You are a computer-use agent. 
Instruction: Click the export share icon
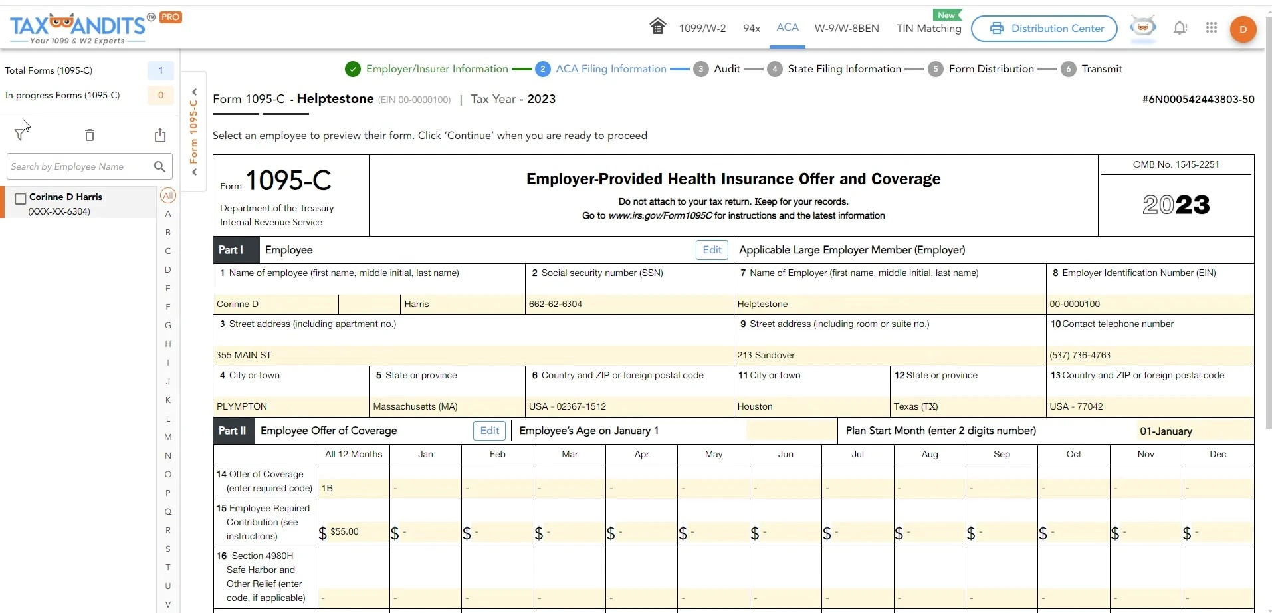tap(160, 135)
